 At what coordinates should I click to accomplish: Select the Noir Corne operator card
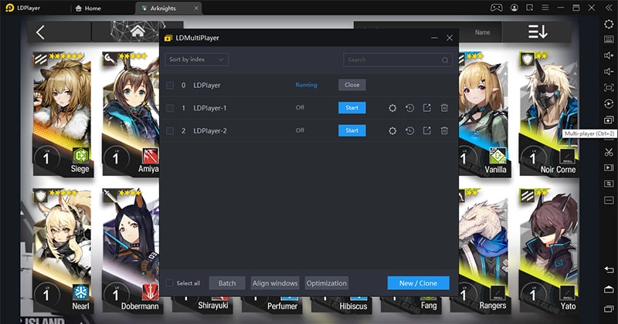pos(549,114)
